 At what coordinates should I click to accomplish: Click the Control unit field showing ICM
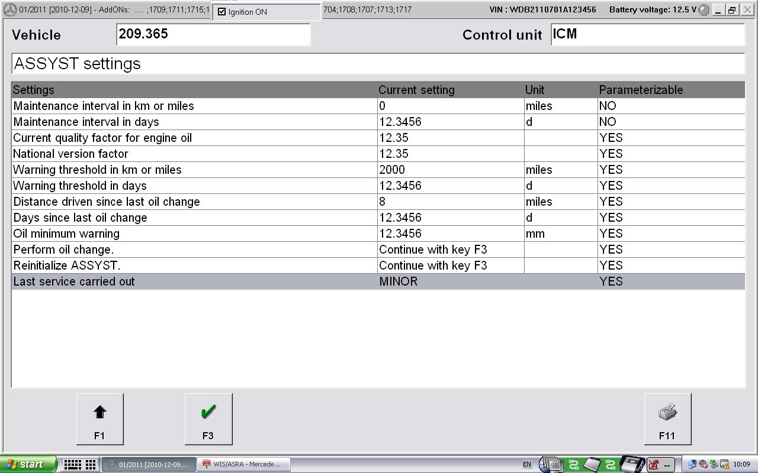pyautogui.click(x=647, y=34)
